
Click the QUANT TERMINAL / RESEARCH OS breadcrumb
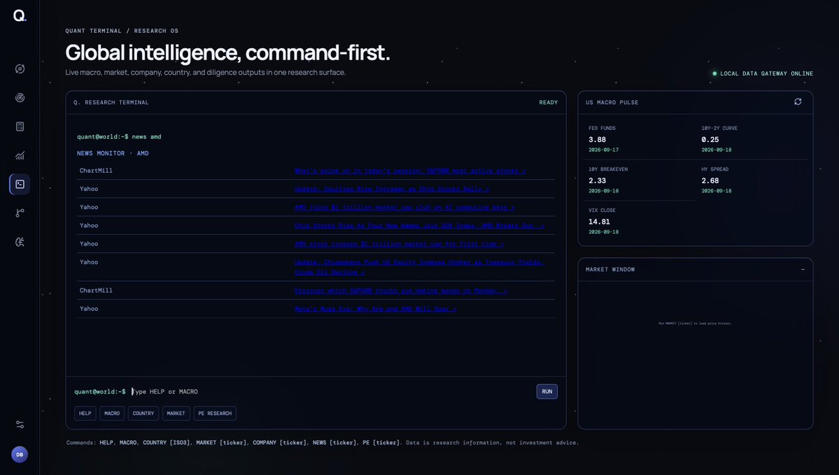(122, 31)
